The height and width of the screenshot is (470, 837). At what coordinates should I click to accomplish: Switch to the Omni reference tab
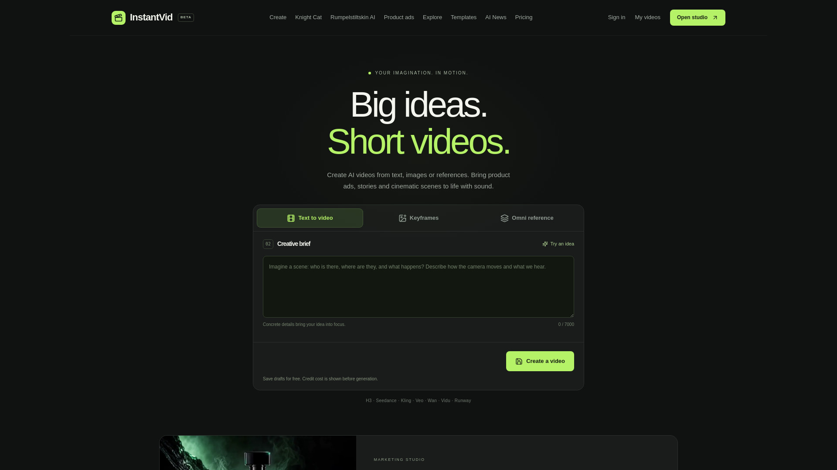(527, 218)
